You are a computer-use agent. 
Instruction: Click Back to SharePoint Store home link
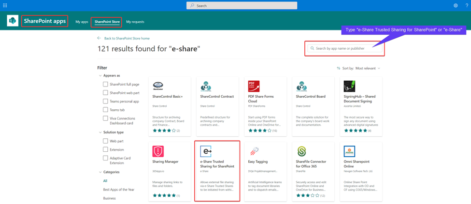127,39
